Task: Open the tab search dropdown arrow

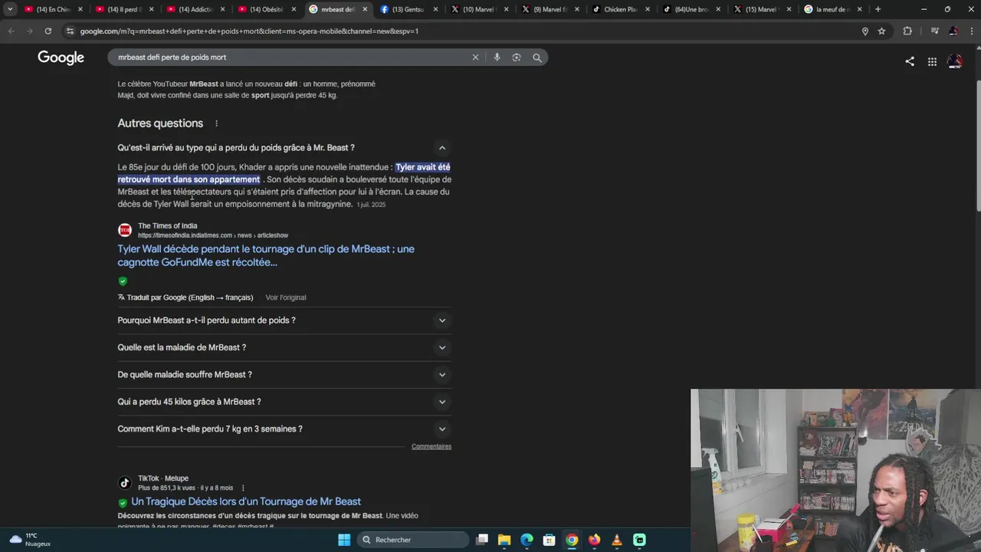Action: click(x=10, y=9)
